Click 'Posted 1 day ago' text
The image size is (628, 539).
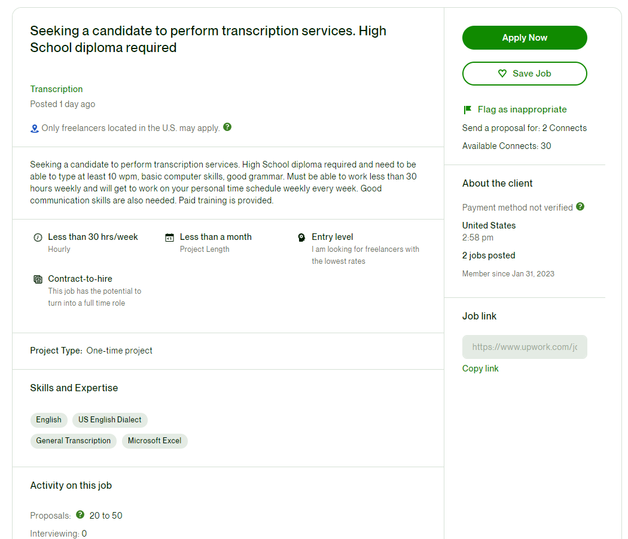tap(62, 104)
